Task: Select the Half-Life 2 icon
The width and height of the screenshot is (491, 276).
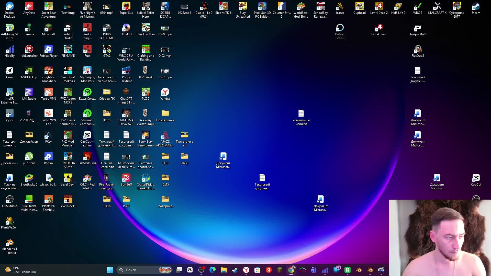Action: point(398,8)
